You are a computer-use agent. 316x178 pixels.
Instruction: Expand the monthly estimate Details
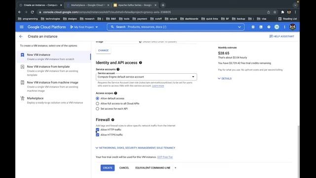225,79
